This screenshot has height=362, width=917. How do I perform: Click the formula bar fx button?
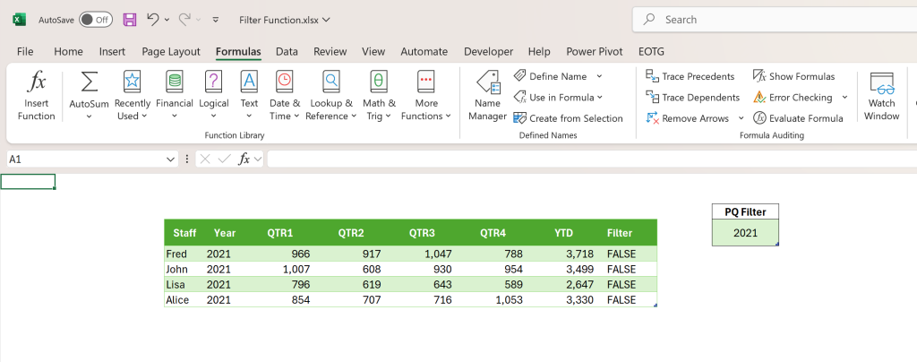(x=244, y=159)
